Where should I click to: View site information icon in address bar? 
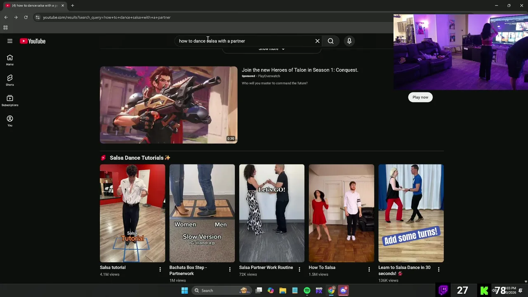tap(38, 17)
